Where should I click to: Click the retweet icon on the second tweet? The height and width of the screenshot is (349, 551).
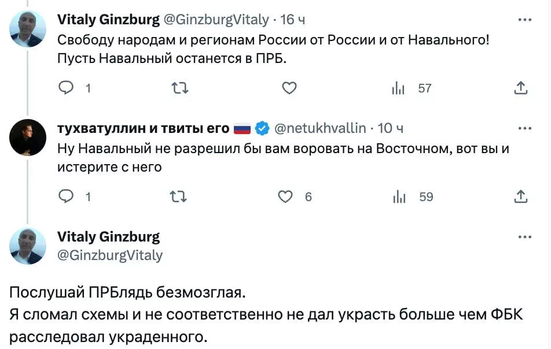tap(180, 196)
